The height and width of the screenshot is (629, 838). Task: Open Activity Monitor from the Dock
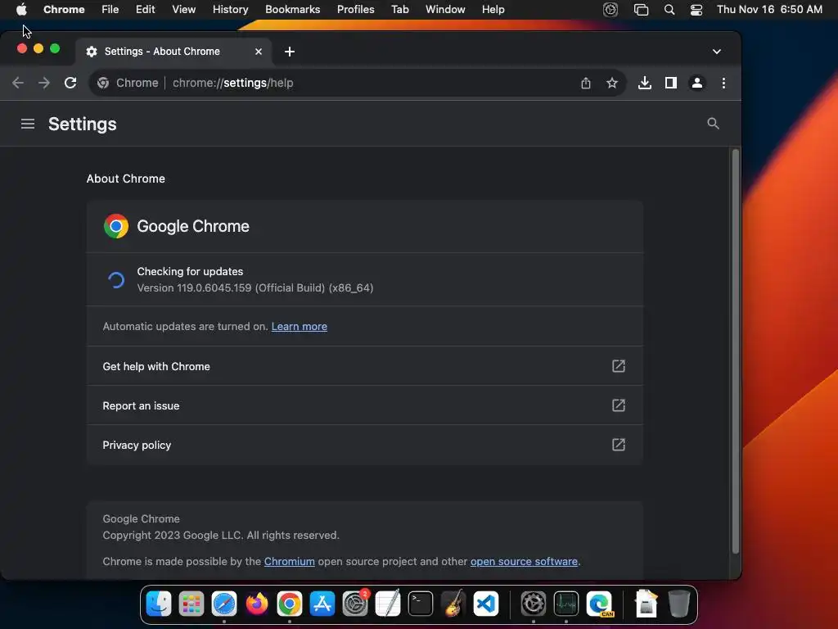[x=566, y=604]
